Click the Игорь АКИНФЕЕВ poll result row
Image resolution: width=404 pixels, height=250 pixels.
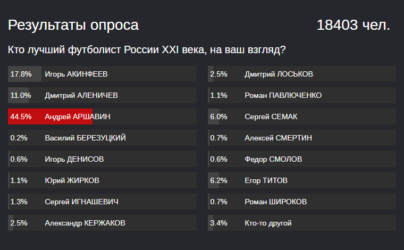[x=102, y=74]
